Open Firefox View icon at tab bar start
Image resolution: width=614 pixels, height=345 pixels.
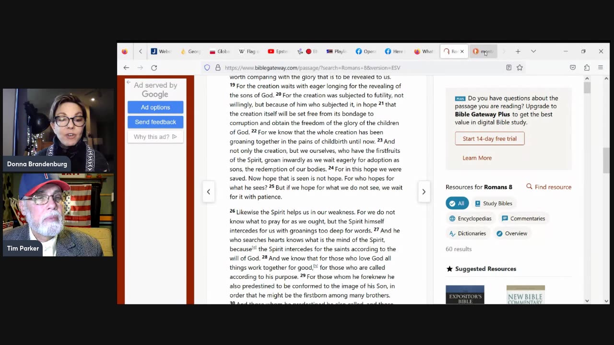[x=125, y=51]
